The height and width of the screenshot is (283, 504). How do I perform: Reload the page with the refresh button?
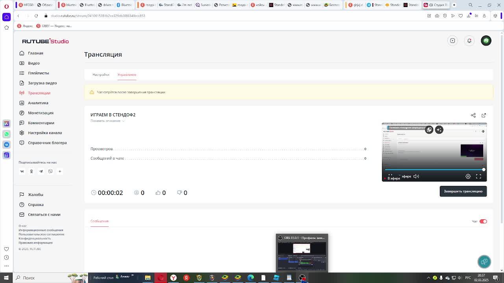coord(36,16)
